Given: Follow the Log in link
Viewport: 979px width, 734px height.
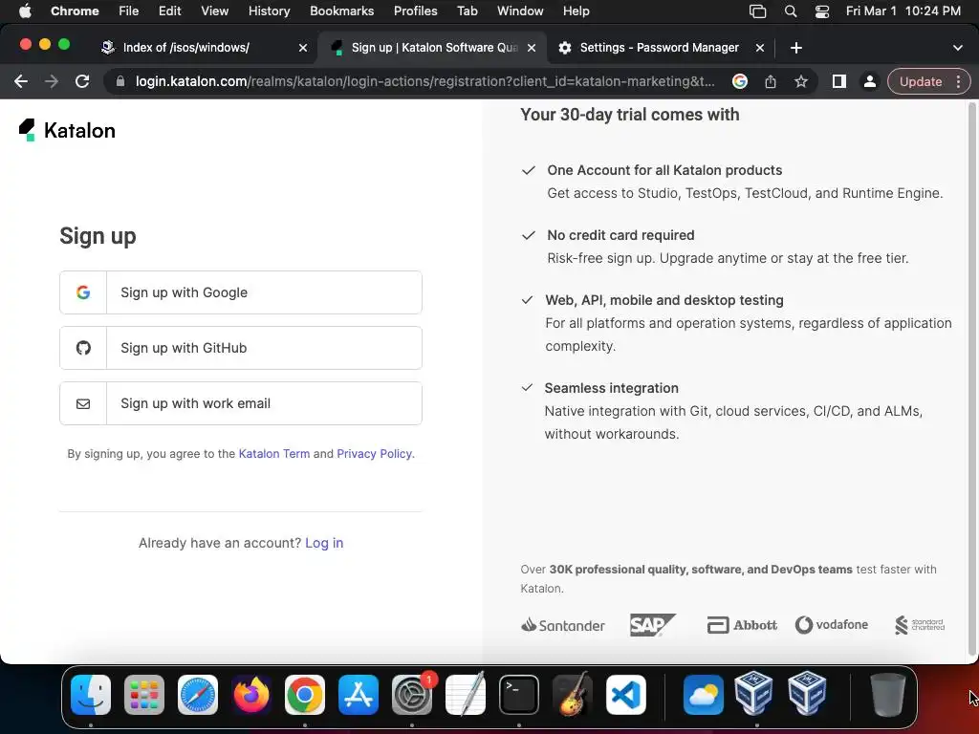Looking at the screenshot, I should (x=324, y=543).
